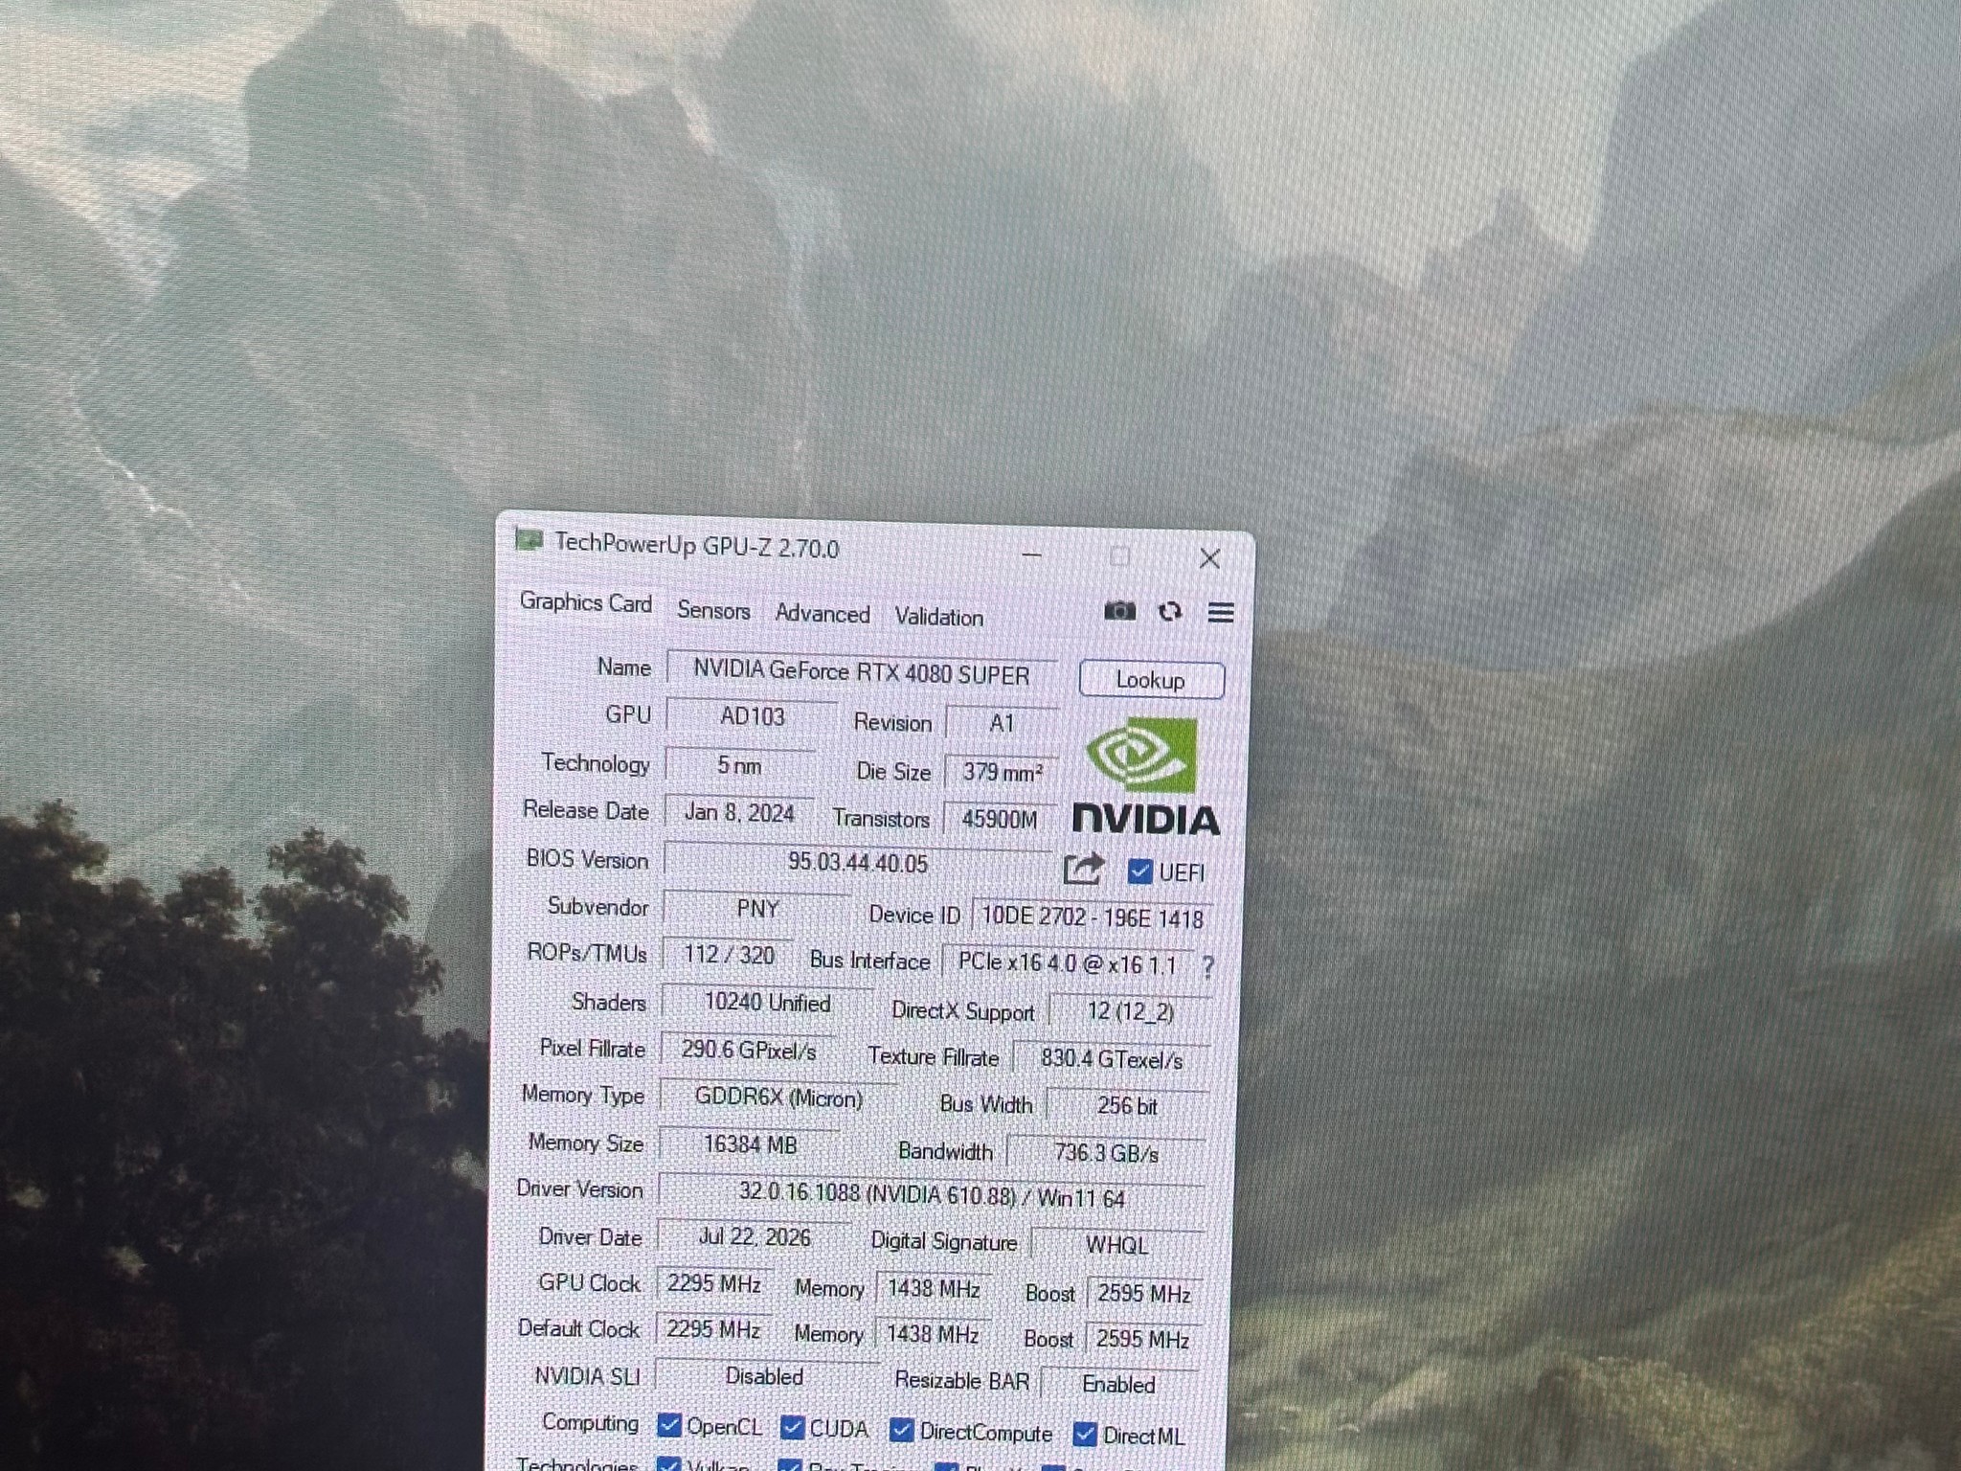Click the NVIDIA logo image
The image size is (1961, 1471).
click(x=1144, y=777)
